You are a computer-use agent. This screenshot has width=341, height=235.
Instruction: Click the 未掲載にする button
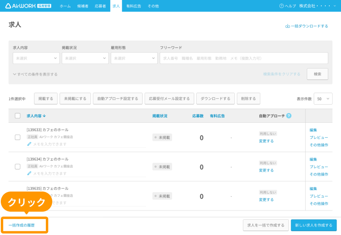[75, 99]
